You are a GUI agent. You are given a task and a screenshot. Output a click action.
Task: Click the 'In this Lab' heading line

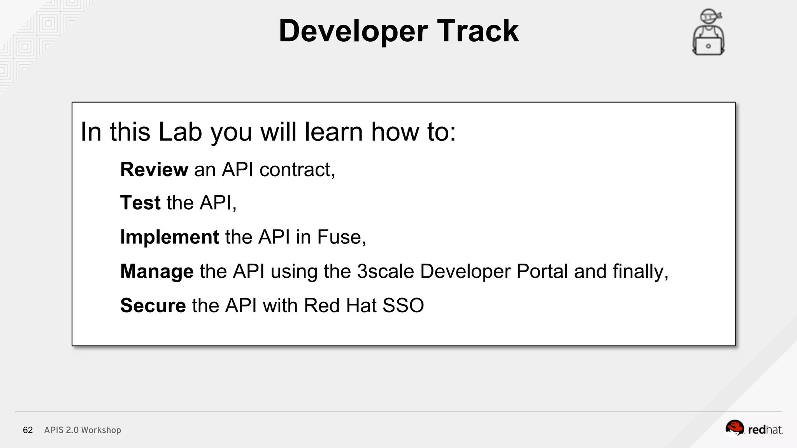268,132
